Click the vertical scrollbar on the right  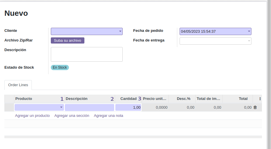[x=269, y=73]
